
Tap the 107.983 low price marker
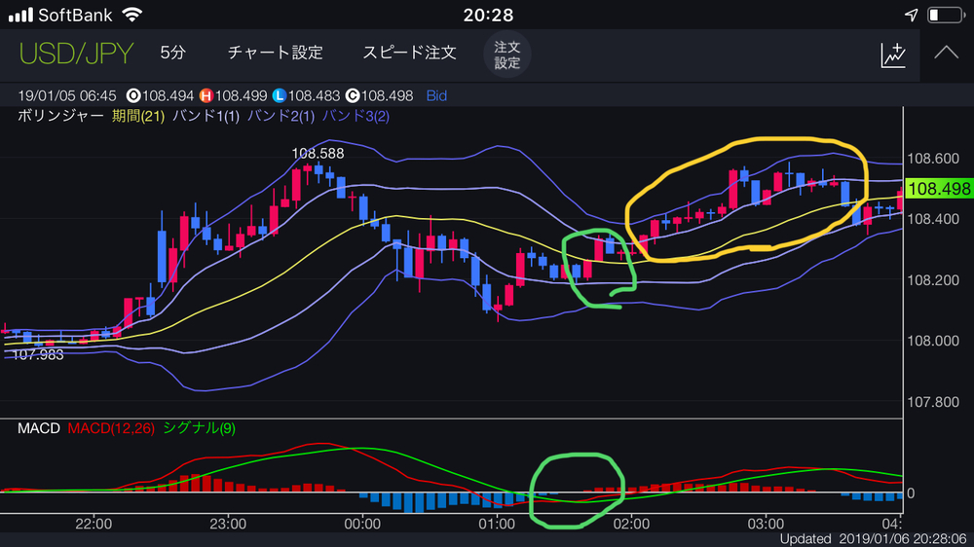pos(38,354)
